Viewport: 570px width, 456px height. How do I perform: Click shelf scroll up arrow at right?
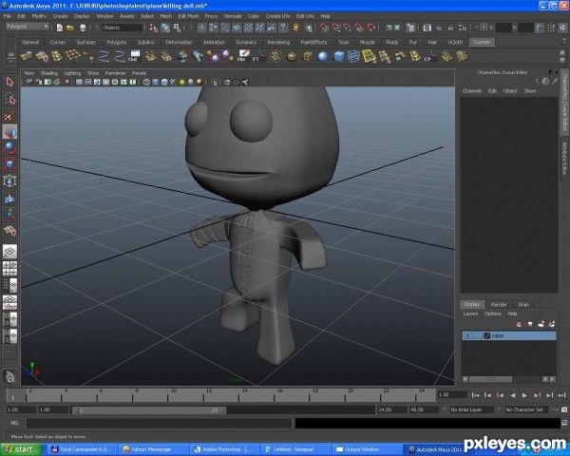point(562,52)
